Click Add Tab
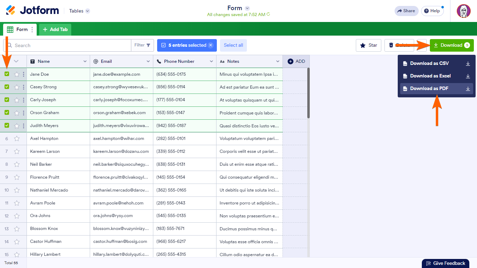Viewport: 477px width, 268px height. tap(55, 30)
